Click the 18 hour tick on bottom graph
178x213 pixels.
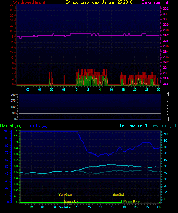point(124,207)
